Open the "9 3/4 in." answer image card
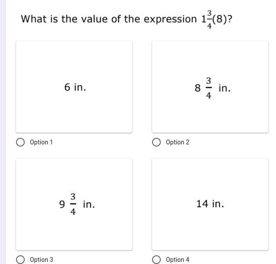Screen dimensions: 276x264 click(74, 204)
